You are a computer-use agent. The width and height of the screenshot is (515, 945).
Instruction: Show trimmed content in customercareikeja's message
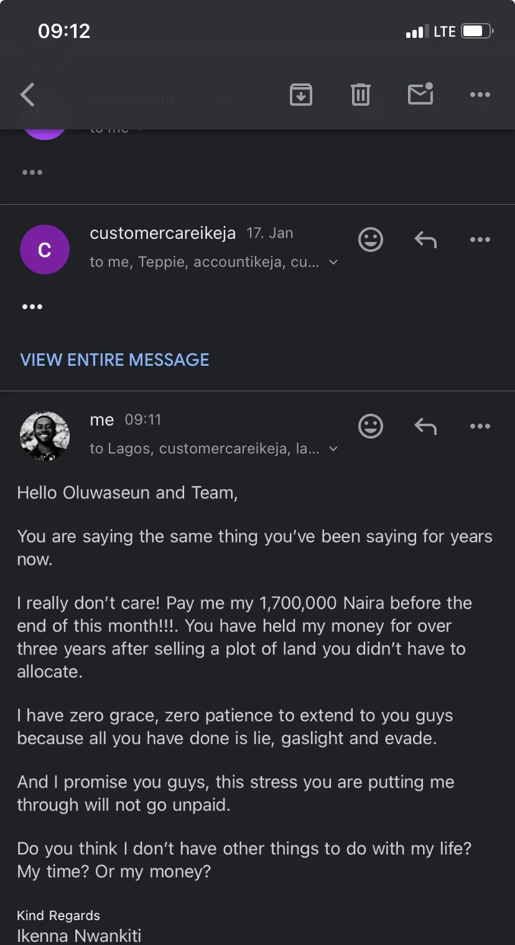32,307
